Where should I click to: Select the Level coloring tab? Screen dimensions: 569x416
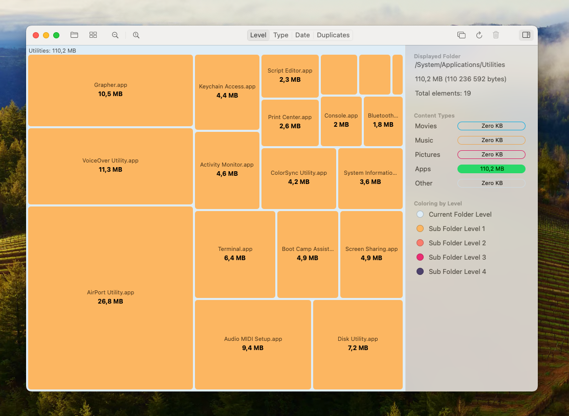[258, 35]
